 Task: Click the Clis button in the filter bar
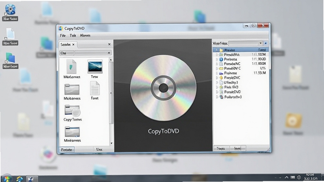coord(66,53)
